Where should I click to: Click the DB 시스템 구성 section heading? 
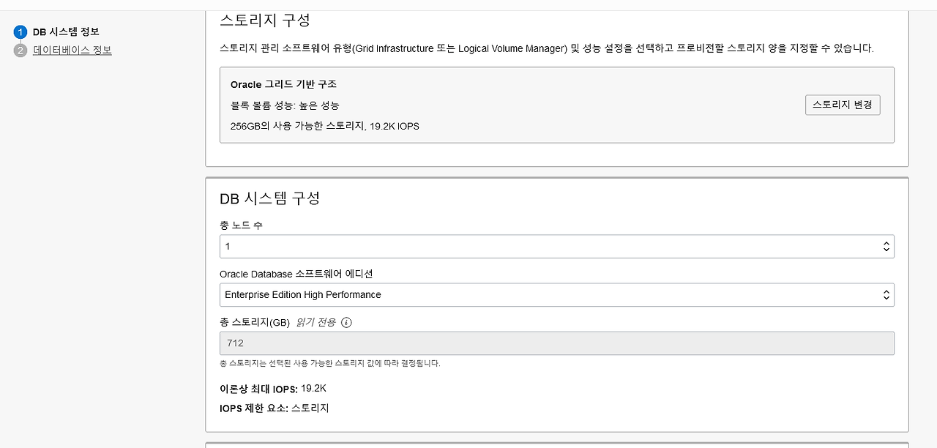point(270,198)
